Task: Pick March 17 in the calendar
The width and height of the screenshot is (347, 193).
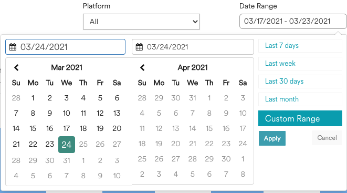Action: click(x=67, y=128)
